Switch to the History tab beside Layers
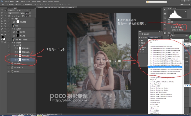191x116 pixels. [11, 8]
